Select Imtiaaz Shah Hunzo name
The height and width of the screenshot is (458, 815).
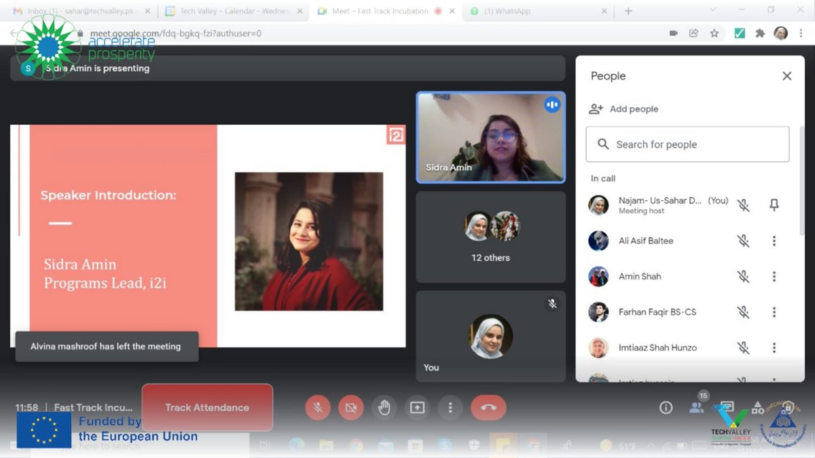(657, 347)
